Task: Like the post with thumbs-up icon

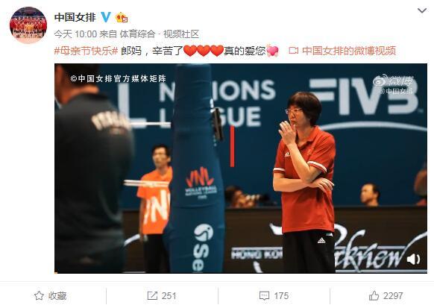Action: [x=374, y=295]
